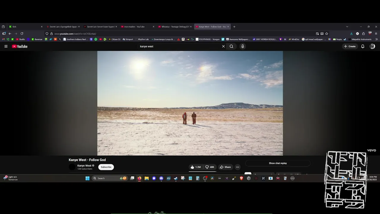This screenshot has height=214, width=380.
Task: Go back to previous page
Action: click(x=10, y=34)
